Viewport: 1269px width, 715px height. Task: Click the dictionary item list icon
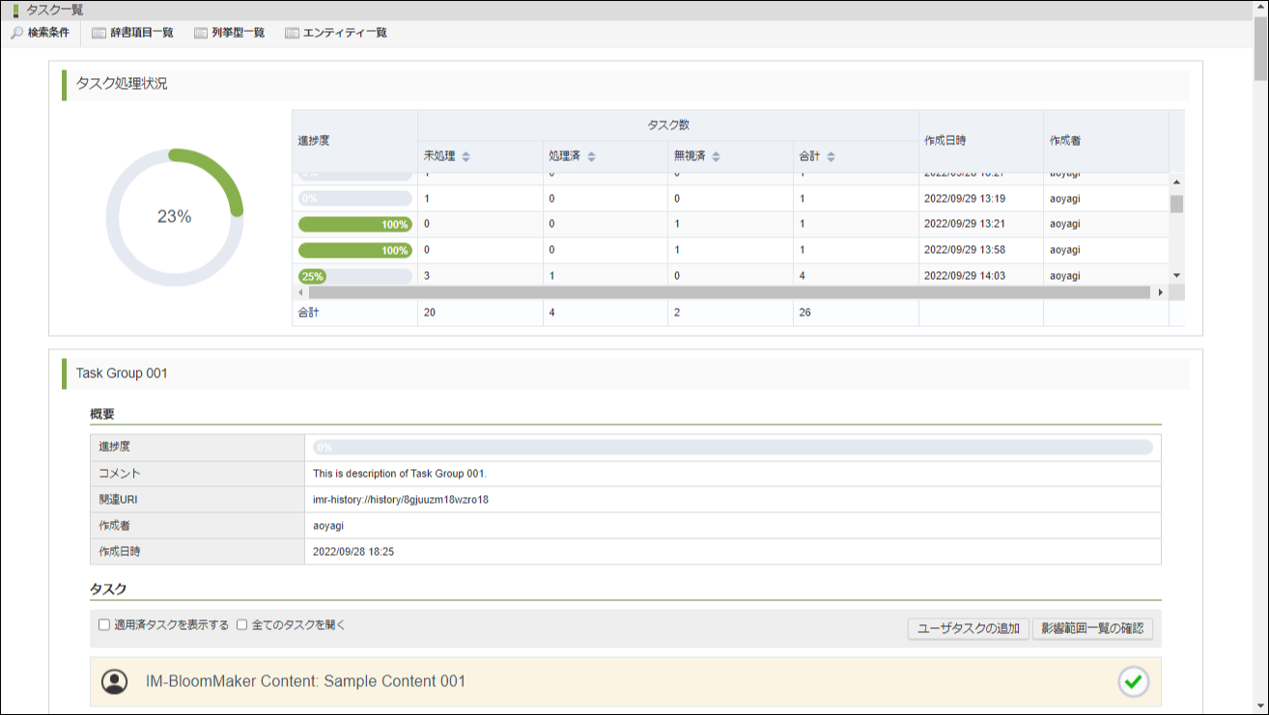pyautogui.click(x=99, y=33)
